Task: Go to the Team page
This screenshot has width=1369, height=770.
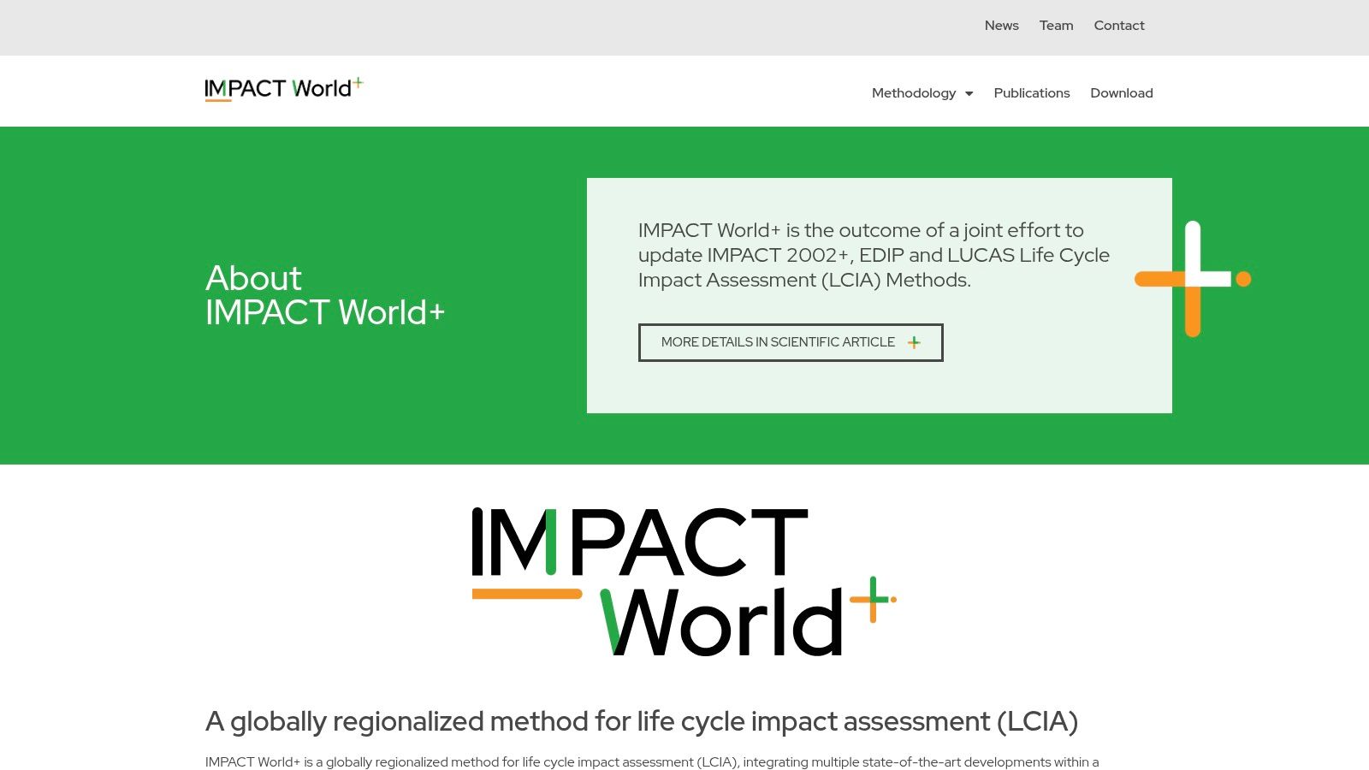Action: pyautogui.click(x=1056, y=26)
